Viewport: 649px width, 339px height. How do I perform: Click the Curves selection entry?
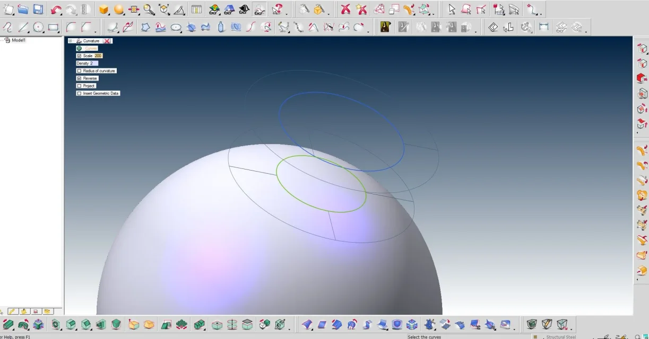[91, 48]
